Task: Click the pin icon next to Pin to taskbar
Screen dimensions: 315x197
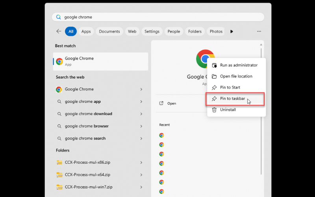Action: 214,98
